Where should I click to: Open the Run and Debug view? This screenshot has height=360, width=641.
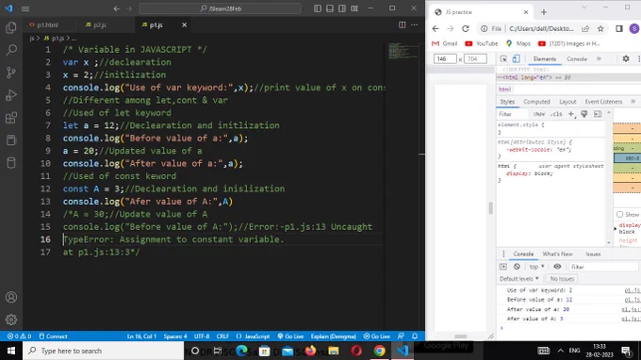(x=11, y=95)
